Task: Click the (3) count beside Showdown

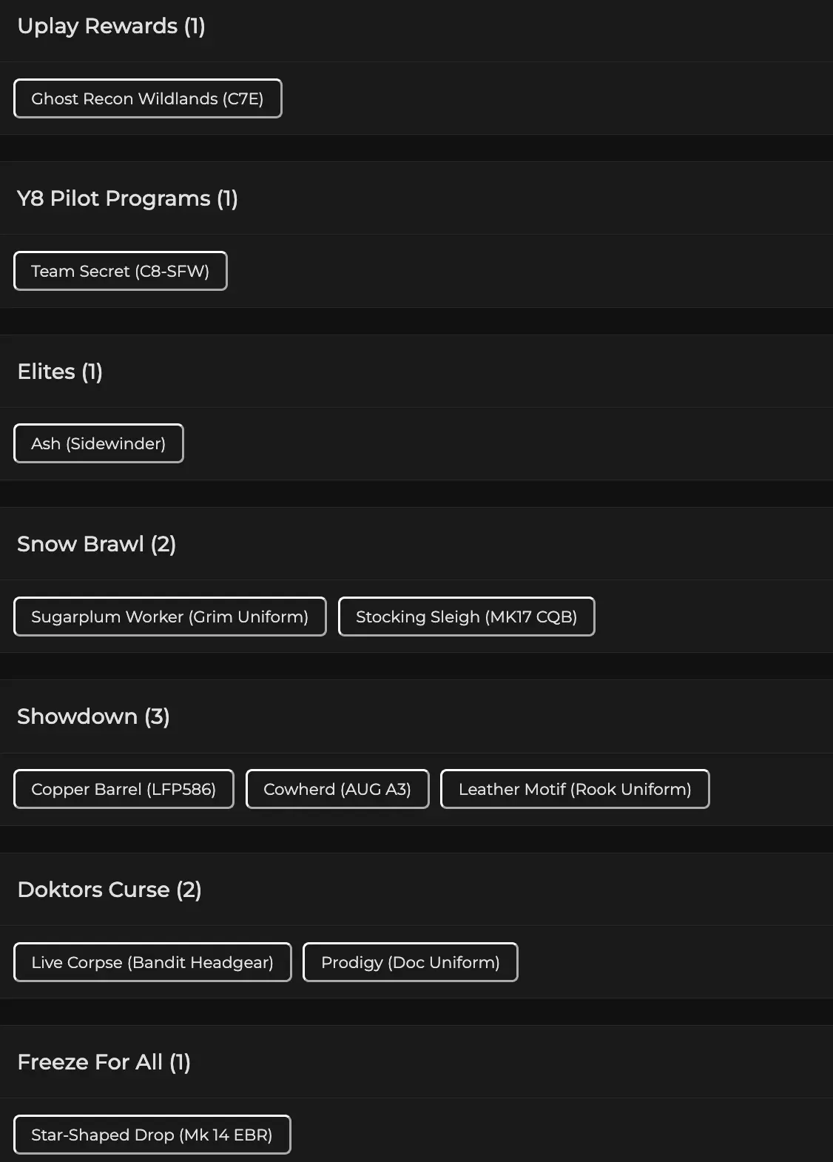Action: tap(157, 716)
